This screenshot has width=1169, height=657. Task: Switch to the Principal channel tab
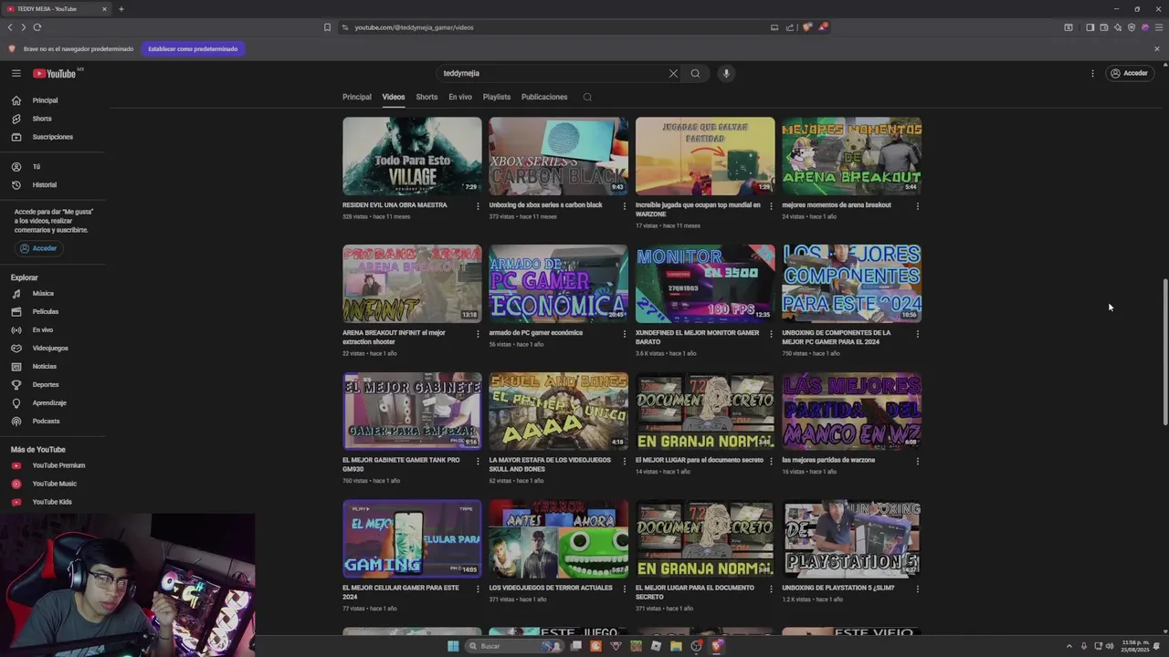point(357,97)
